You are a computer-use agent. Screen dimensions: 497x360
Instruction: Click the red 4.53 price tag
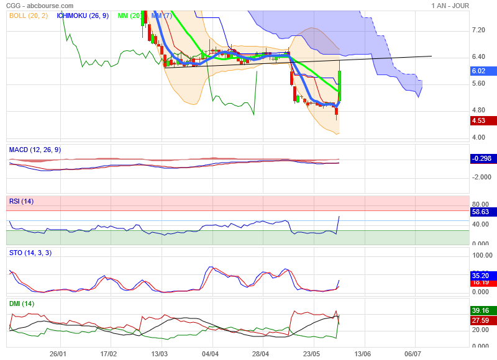tap(483, 120)
